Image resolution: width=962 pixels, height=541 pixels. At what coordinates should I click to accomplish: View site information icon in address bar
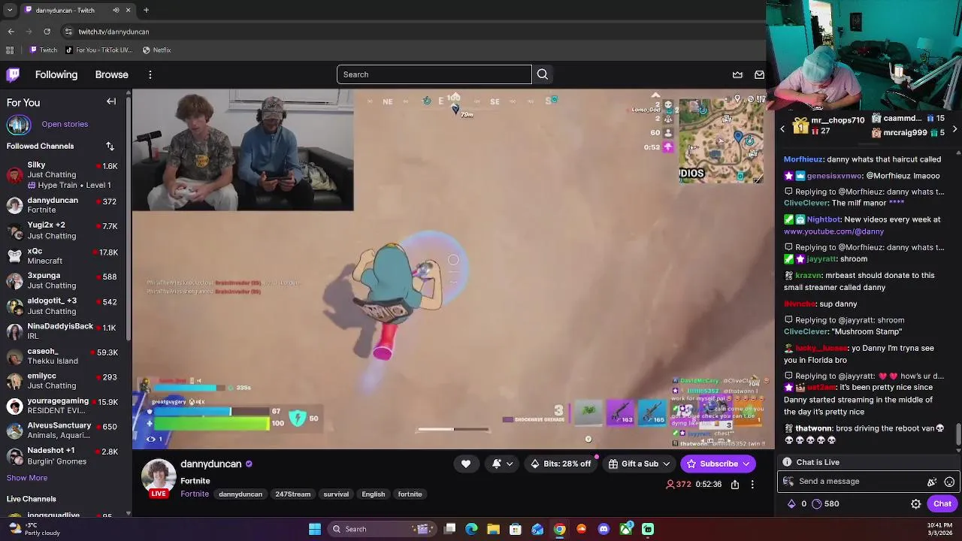tap(68, 32)
